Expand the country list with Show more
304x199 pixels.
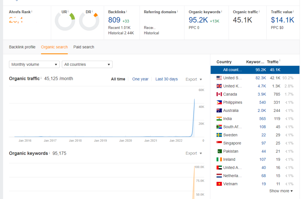tap(281, 191)
